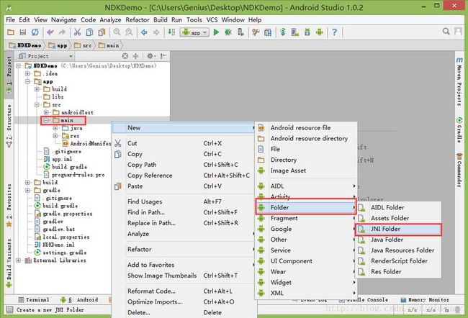Screen dimensions: 468x318
Task: Expand the .idea folder node
Action: click(27, 73)
